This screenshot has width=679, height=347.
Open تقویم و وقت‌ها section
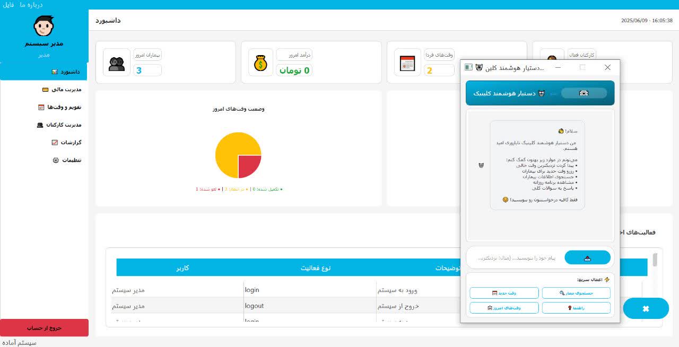click(59, 107)
